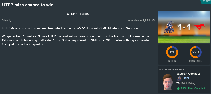Screen dimensions: 211x94
Task: Click the UTEP Miners logo in scoreboard
Action: 169,27
